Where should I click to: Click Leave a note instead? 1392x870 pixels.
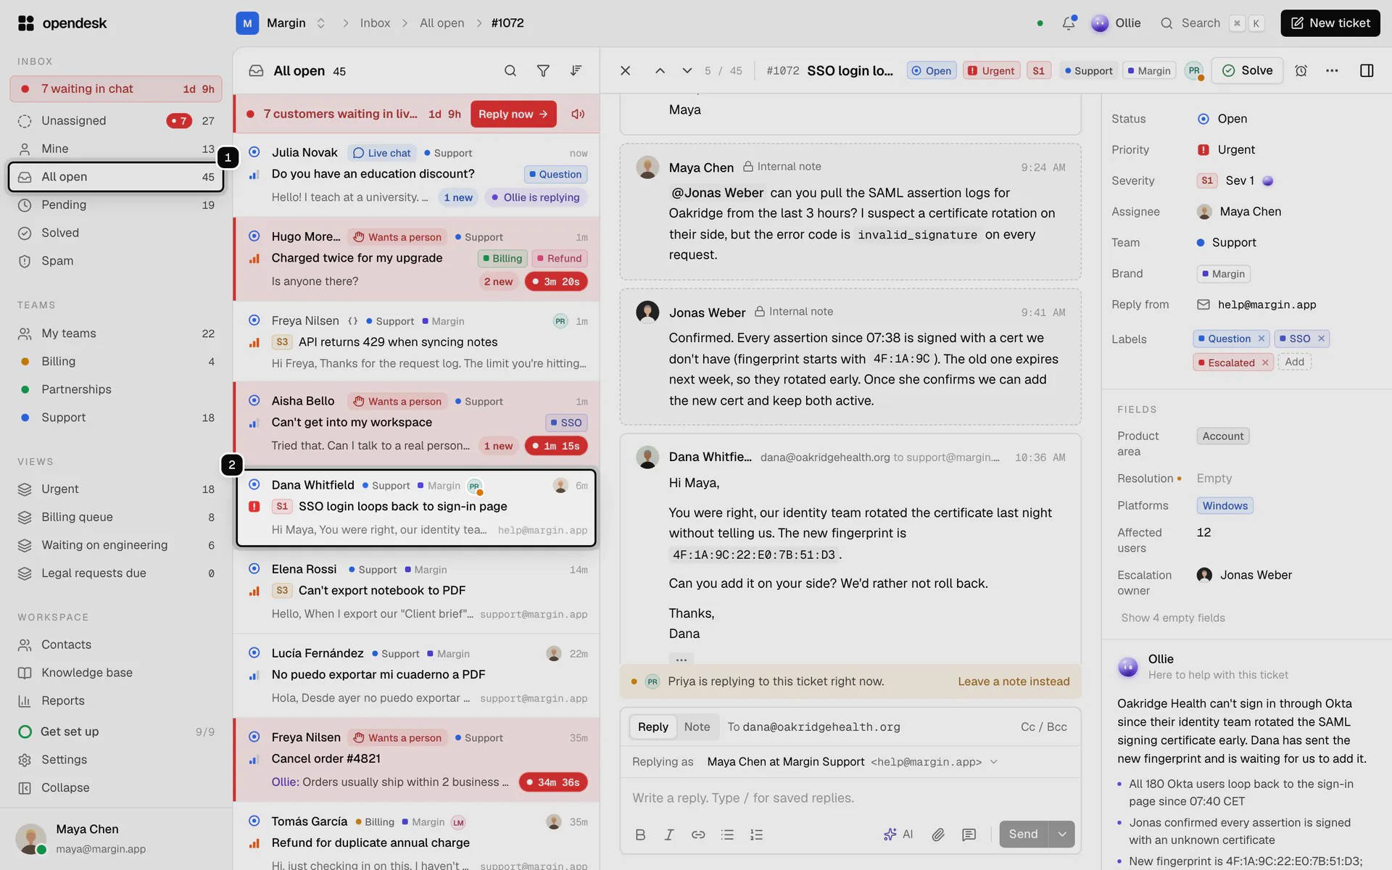tap(1014, 682)
